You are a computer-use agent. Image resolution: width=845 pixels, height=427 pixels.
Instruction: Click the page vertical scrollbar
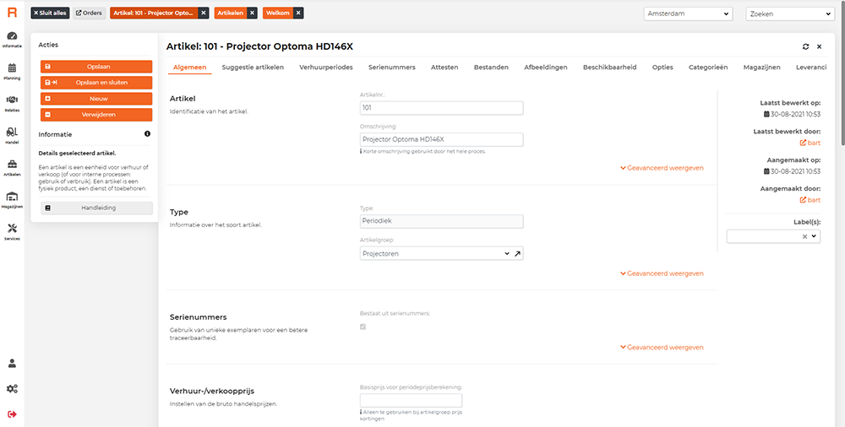click(x=842, y=75)
